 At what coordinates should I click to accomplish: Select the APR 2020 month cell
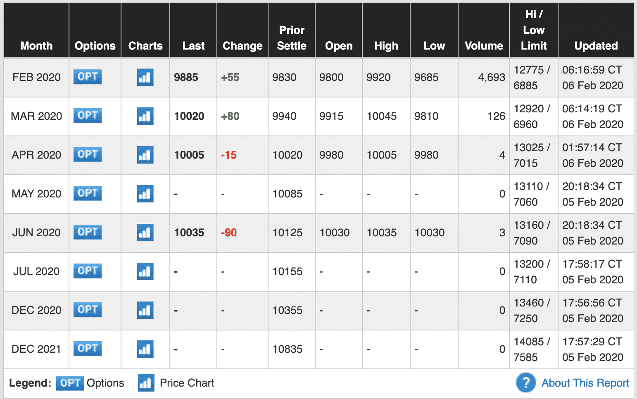(36, 155)
